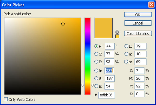Image resolution: width=156 pixels, height=105 pixels.
Task: Open Color Libraries
Action: 138,33
